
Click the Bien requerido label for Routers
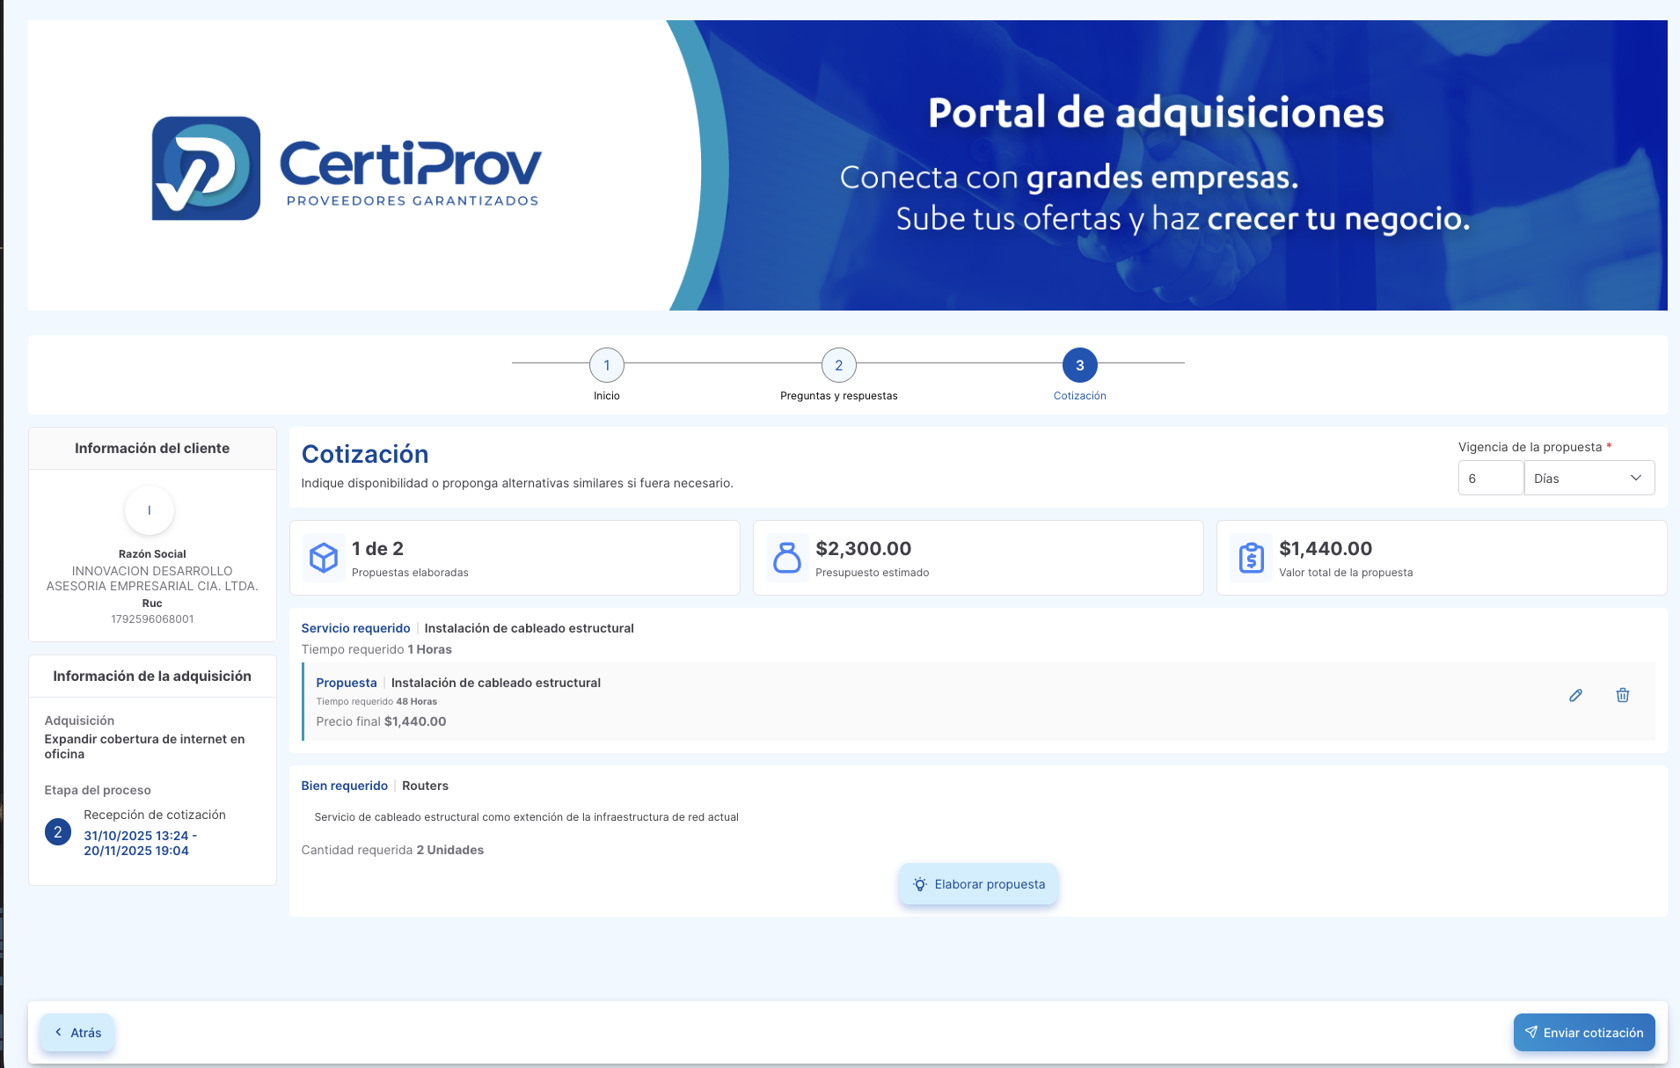(x=344, y=786)
